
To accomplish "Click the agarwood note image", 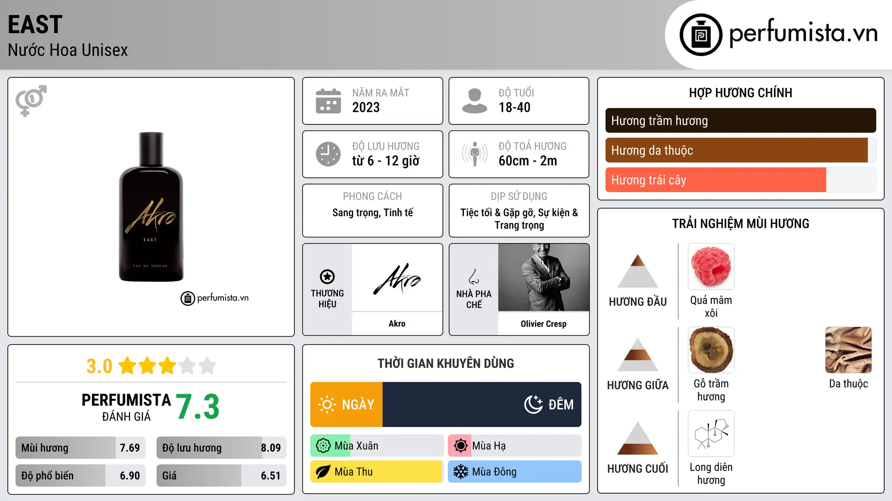I will pos(711,350).
